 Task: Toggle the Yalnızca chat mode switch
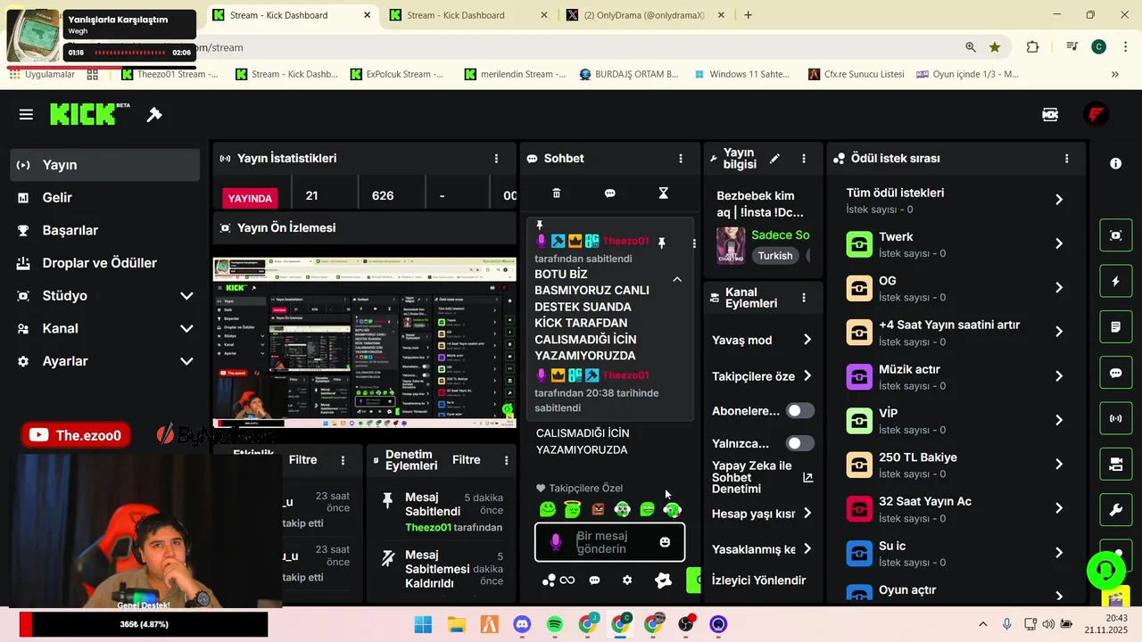(799, 443)
